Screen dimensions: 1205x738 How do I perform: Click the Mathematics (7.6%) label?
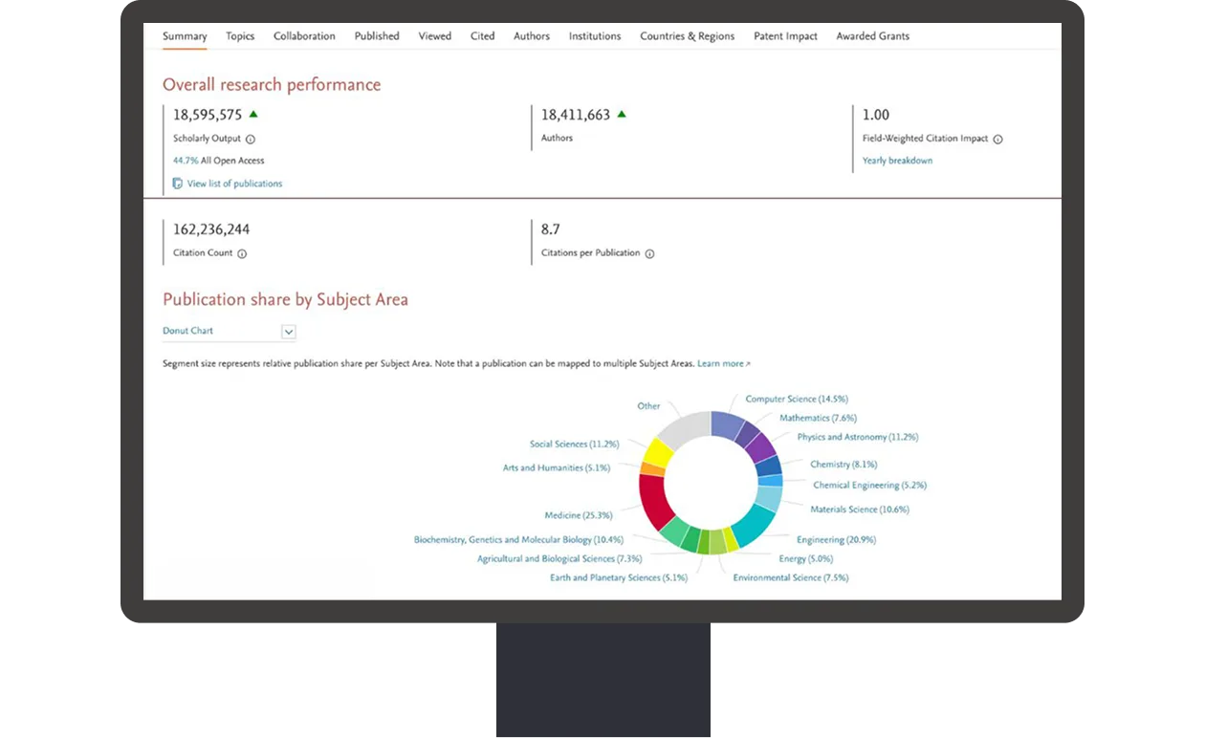(818, 418)
